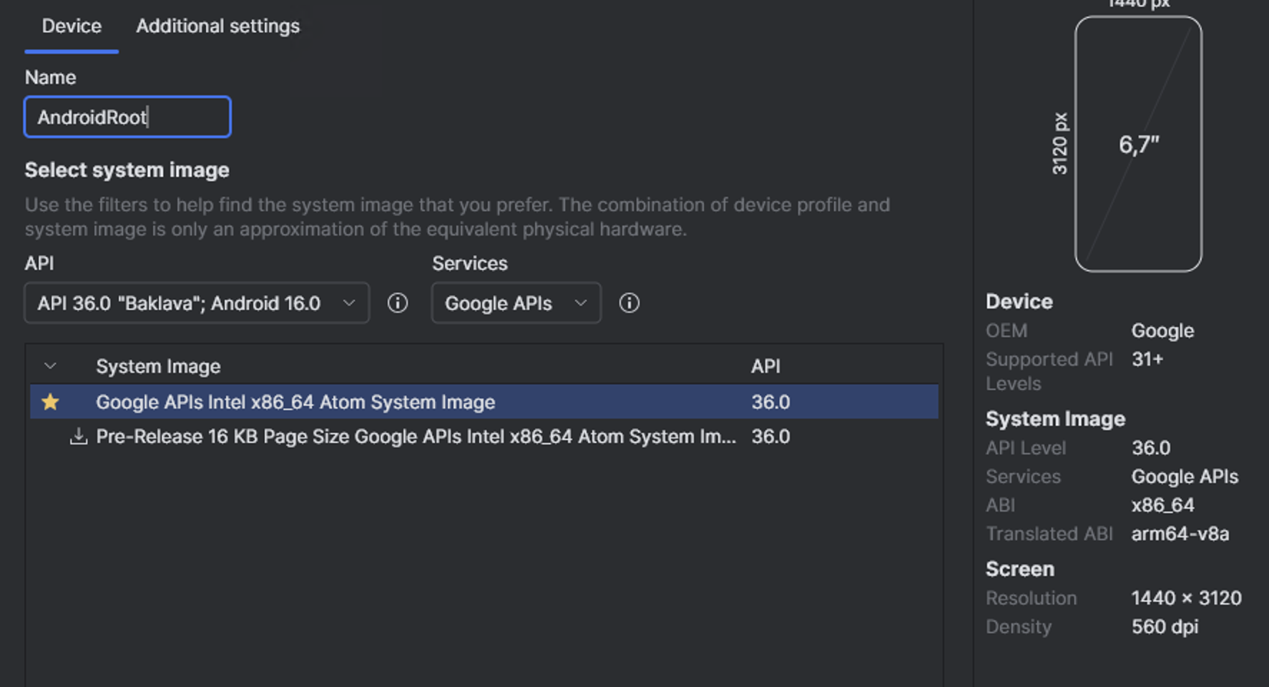The image size is (1269, 687).
Task: Sort by System Image column header
Action: 158,366
